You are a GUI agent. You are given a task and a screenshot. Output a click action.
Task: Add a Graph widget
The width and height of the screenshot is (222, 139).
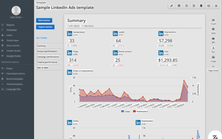(213, 22)
